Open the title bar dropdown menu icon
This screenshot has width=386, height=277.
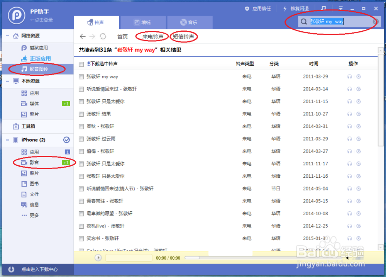(x=341, y=8)
